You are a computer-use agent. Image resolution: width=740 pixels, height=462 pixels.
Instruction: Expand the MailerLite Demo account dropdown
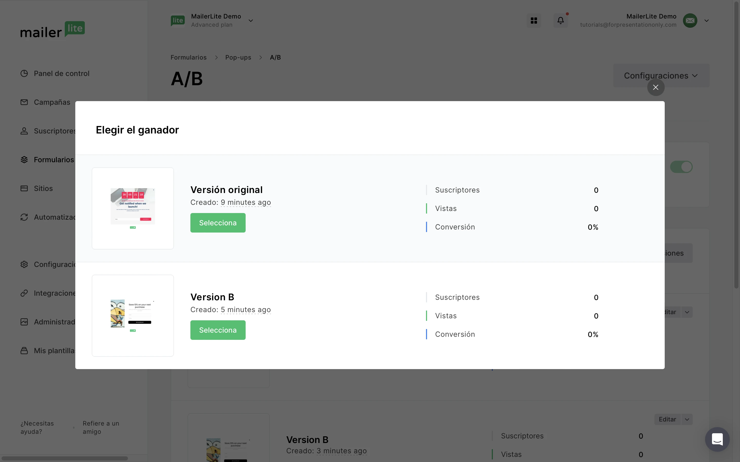pyautogui.click(x=251, y=21)
